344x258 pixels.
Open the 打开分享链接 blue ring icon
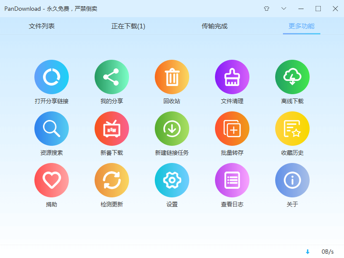pos(52,77)
